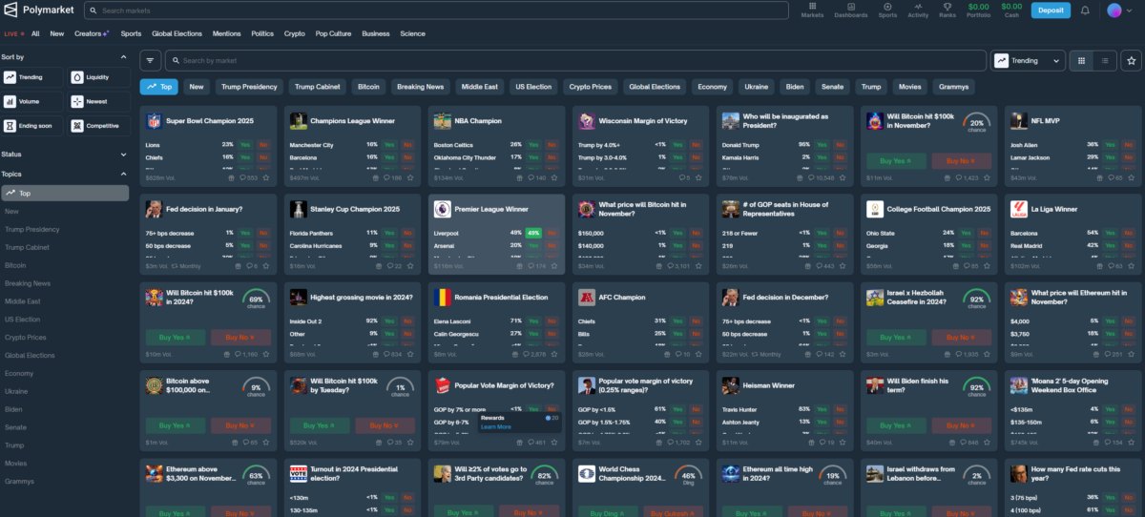Screen dimensions: 1145x517
Task: Open the Polymarket logo home link
Action: pos(38,10)
